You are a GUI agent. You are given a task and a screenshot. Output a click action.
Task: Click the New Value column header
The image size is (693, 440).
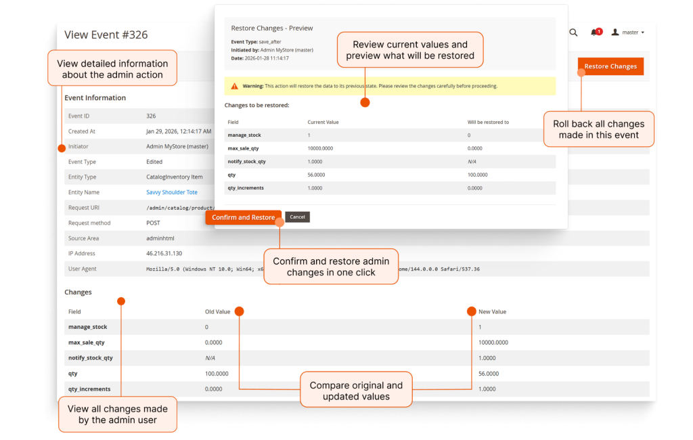(x=493, y=312)
